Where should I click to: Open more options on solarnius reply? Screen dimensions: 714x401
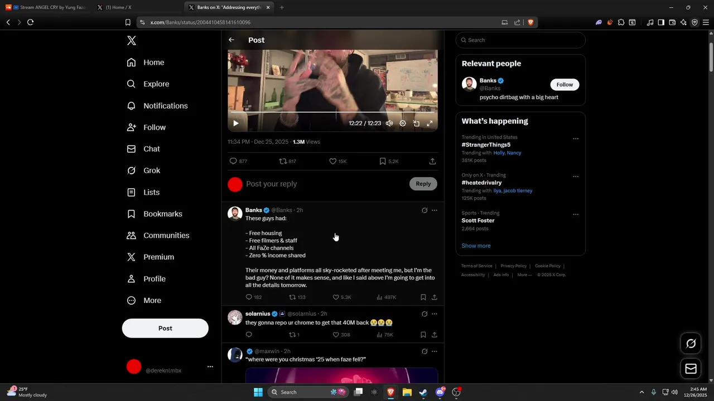click(x=435, y=314)
